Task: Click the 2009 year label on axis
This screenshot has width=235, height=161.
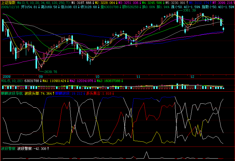Action: point(6,77)
